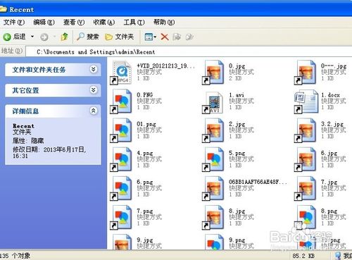Select the 6.png shortcut icon
This screenshot has width=352, height=260.
point(121,188)
